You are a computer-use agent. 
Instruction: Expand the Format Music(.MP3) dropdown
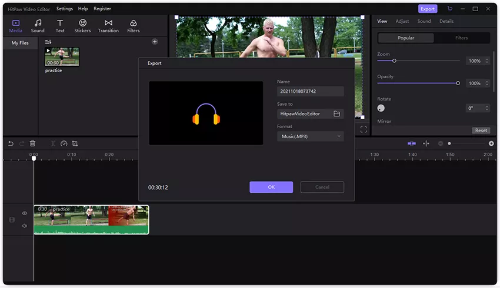(x=311, y=136)
